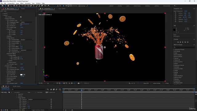The width and height of the screenshot is (197, 111).
Task: Toggle stopwatch for 2. Layers Offset
Action: click(10, 47)
